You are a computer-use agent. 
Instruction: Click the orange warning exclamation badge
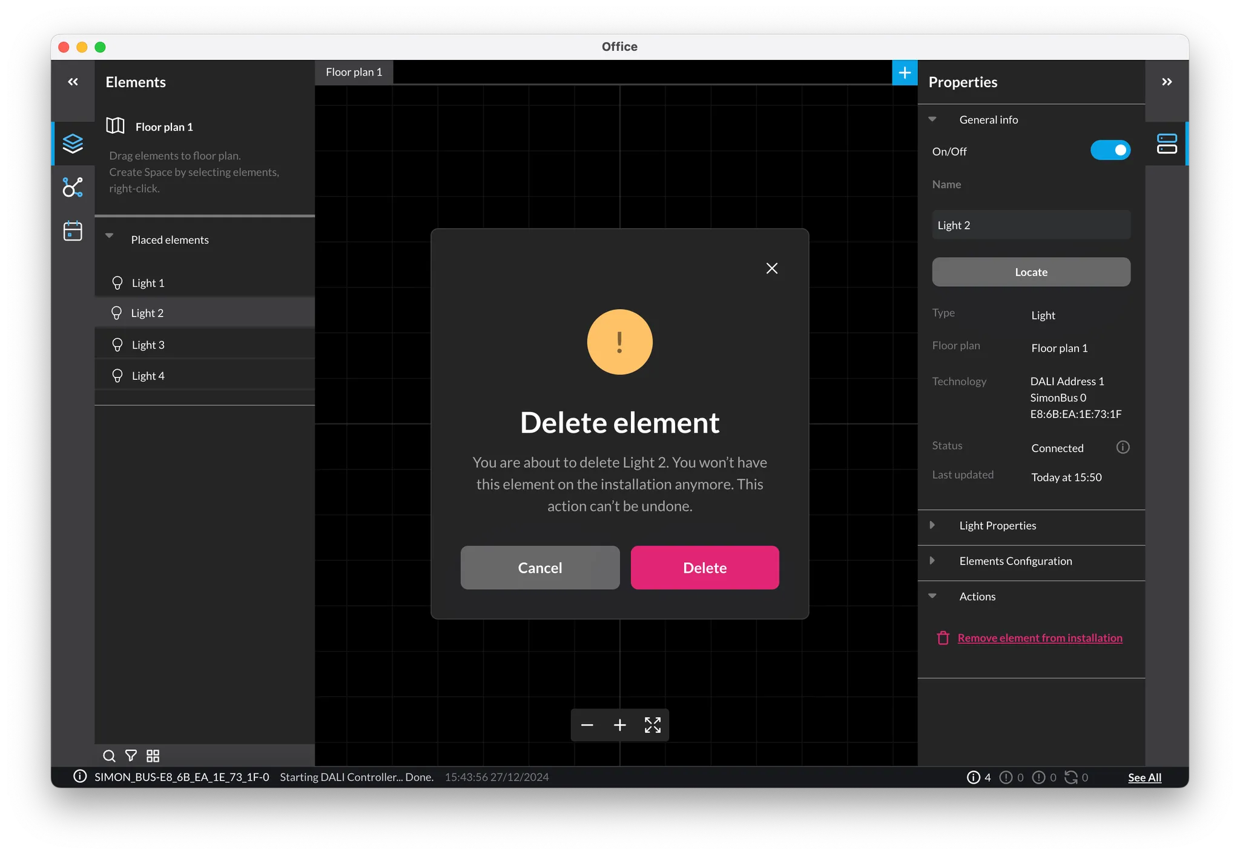[x=620, y=342]
